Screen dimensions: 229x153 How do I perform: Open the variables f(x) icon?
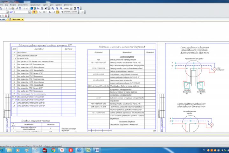[38, 8]
